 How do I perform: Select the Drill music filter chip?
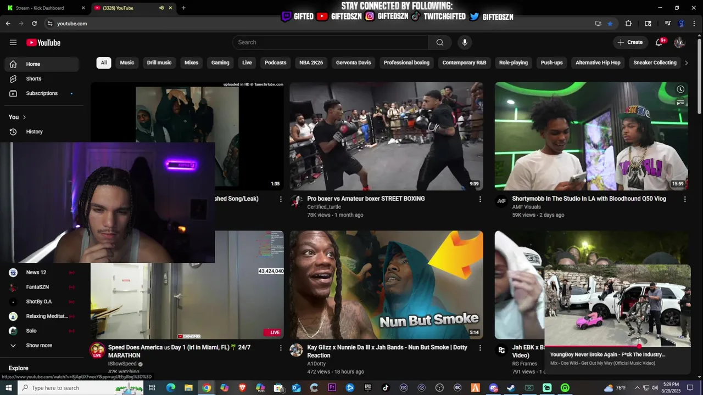(159, 63)
